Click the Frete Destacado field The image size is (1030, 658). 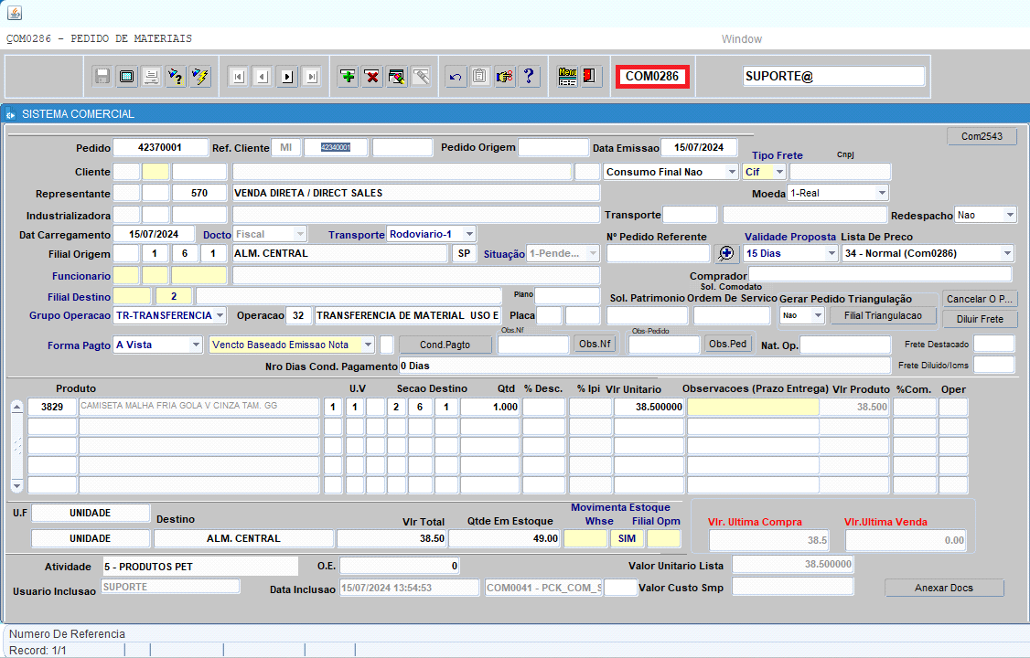[994, 344]
